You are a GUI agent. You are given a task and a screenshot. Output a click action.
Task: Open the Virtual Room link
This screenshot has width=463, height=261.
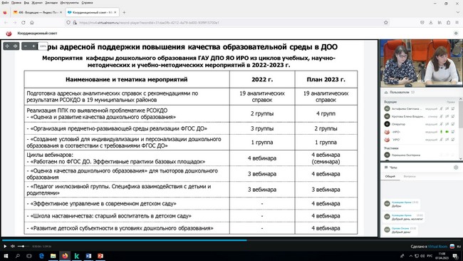click(437, 247)
